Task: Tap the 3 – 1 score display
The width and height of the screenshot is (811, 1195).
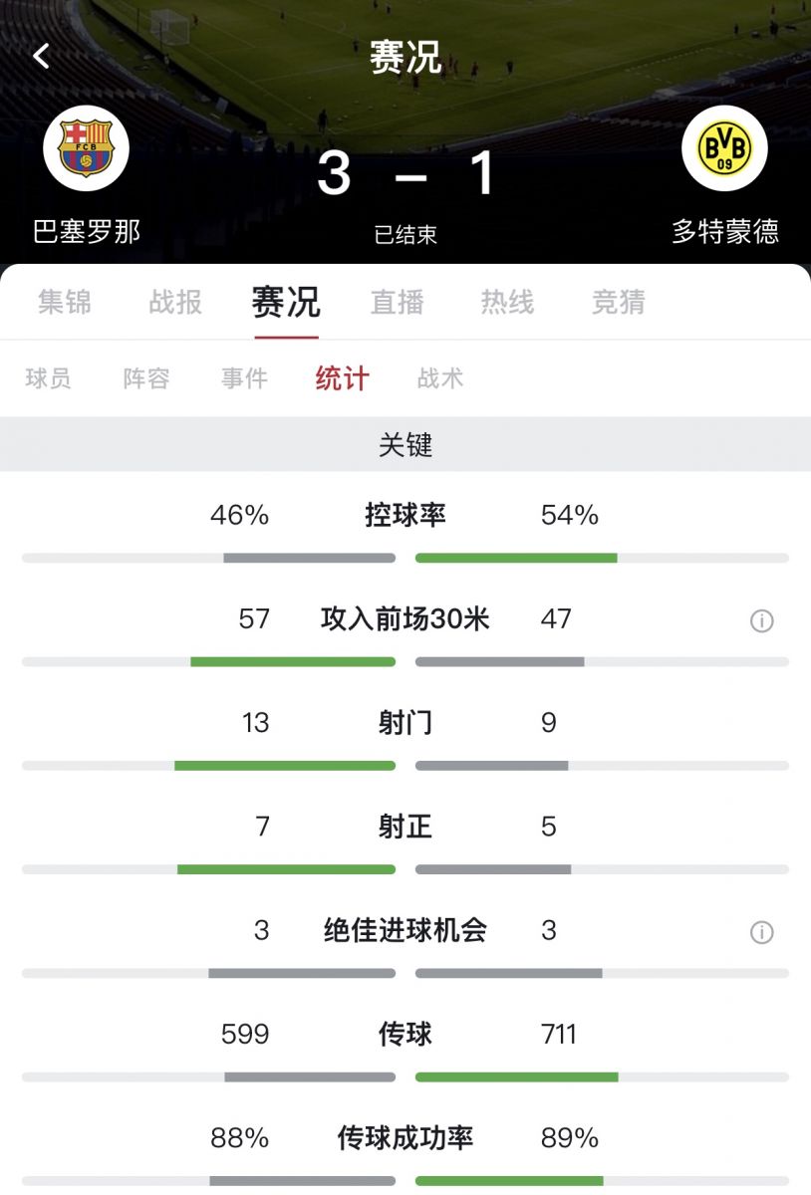Action: pyautogui.click(x=405, y=173)
